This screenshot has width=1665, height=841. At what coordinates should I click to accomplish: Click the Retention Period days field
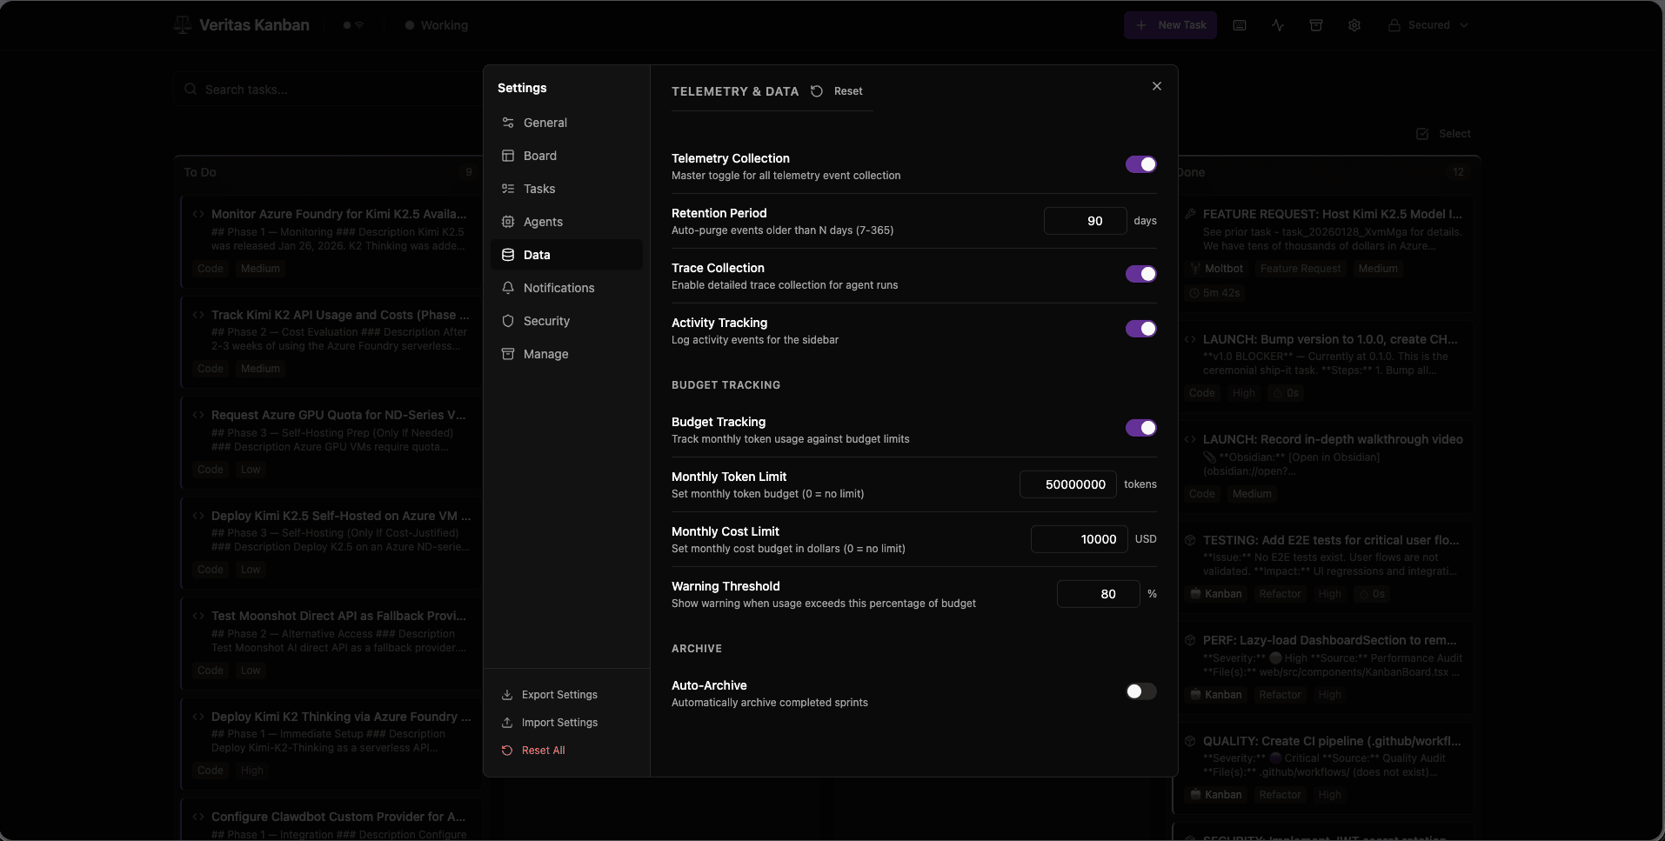[1085, 221]
